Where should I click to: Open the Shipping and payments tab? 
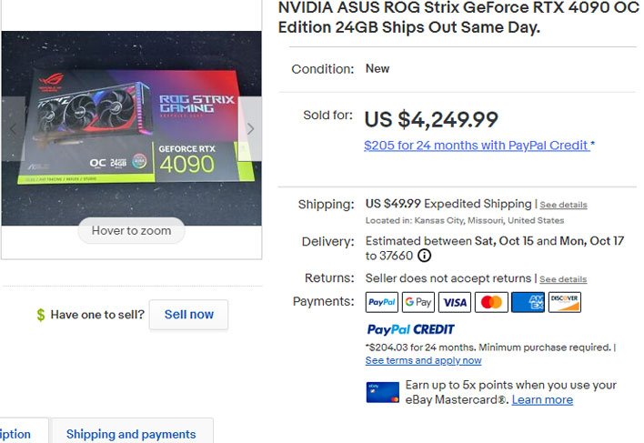tap(131, 434)
